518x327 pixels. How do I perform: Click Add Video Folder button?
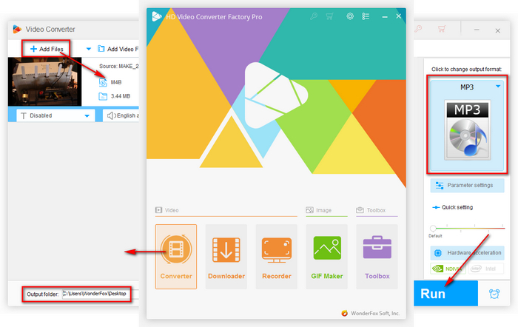click(118, 49)
